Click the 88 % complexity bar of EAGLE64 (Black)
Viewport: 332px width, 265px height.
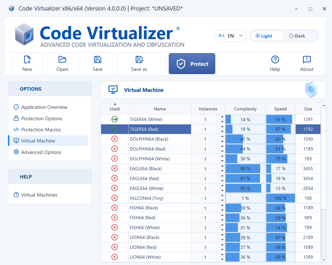tap(245, 169)
